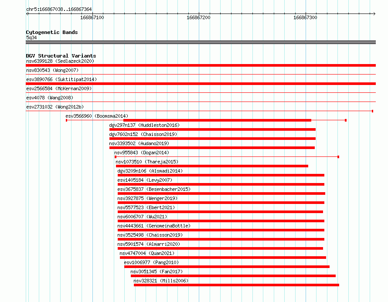
Task: Select the red bar of esv1006977 (Pang2010)
Action: point(227,267)
